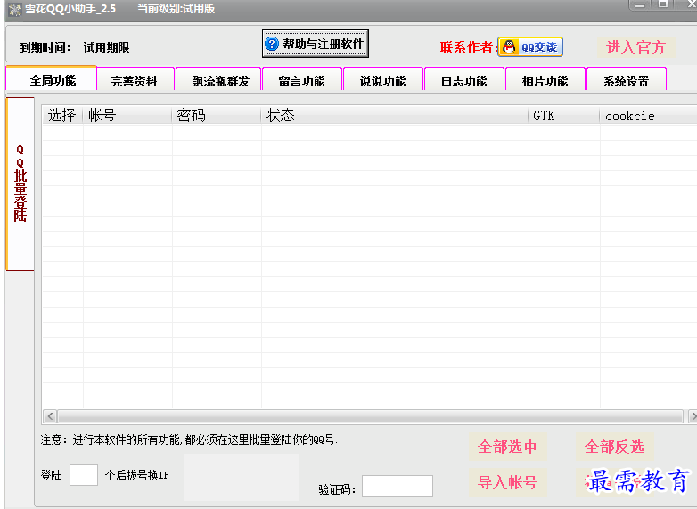Image resolution: width=697 pixels, height=509 pixels.
Task: Click the maximize window button
Action: tap(662, 4)
